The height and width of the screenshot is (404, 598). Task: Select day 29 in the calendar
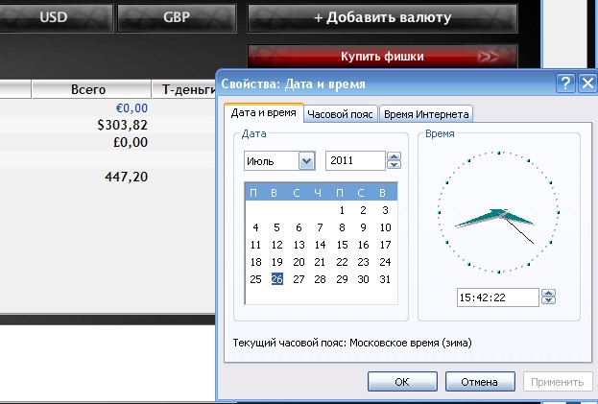[342, 279]
